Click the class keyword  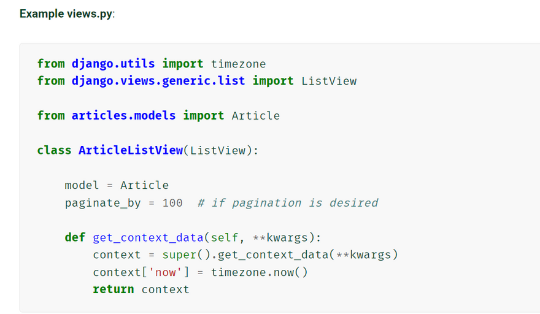(x=54, y=150)
